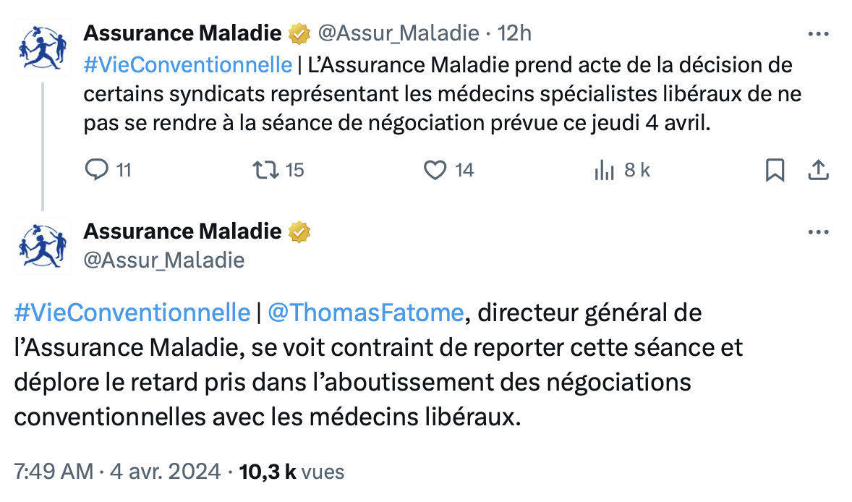The height and width of the screenshot is (502, 852).
Task: Click the reply icon with 11 replies
Action: pyautogui.click(x=97, y=170)
